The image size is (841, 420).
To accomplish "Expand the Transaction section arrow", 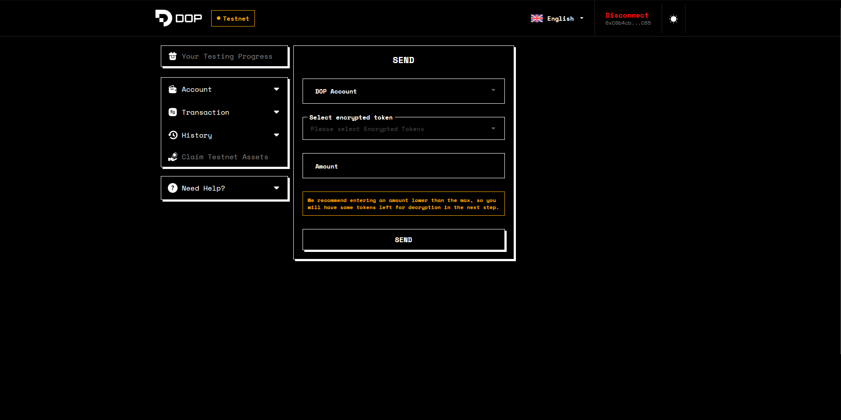I will tap(277, 112).
